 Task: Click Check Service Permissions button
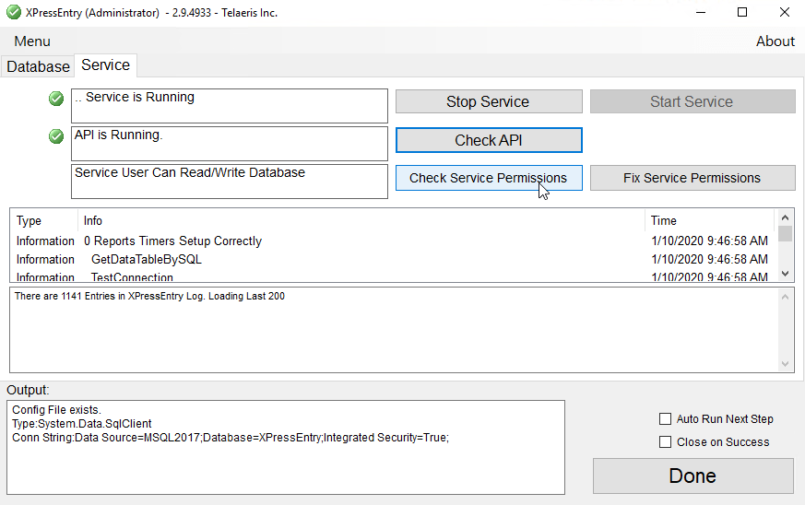[x=489, y=178]
